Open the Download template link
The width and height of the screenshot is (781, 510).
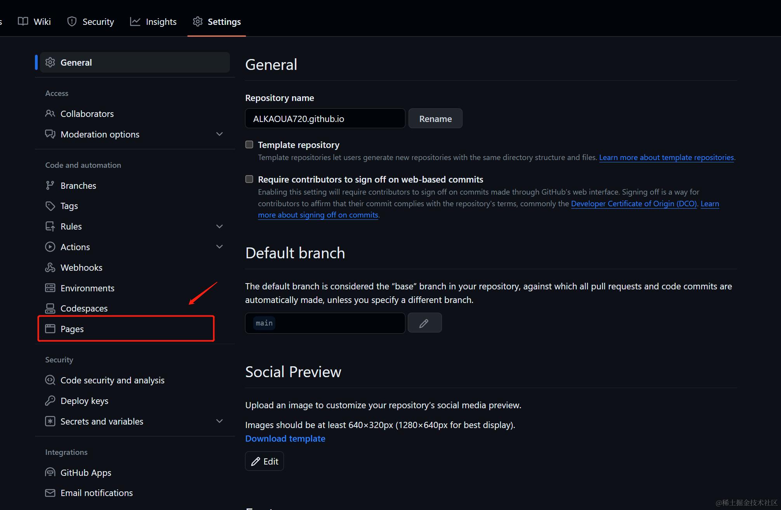(x=285, y=439)
